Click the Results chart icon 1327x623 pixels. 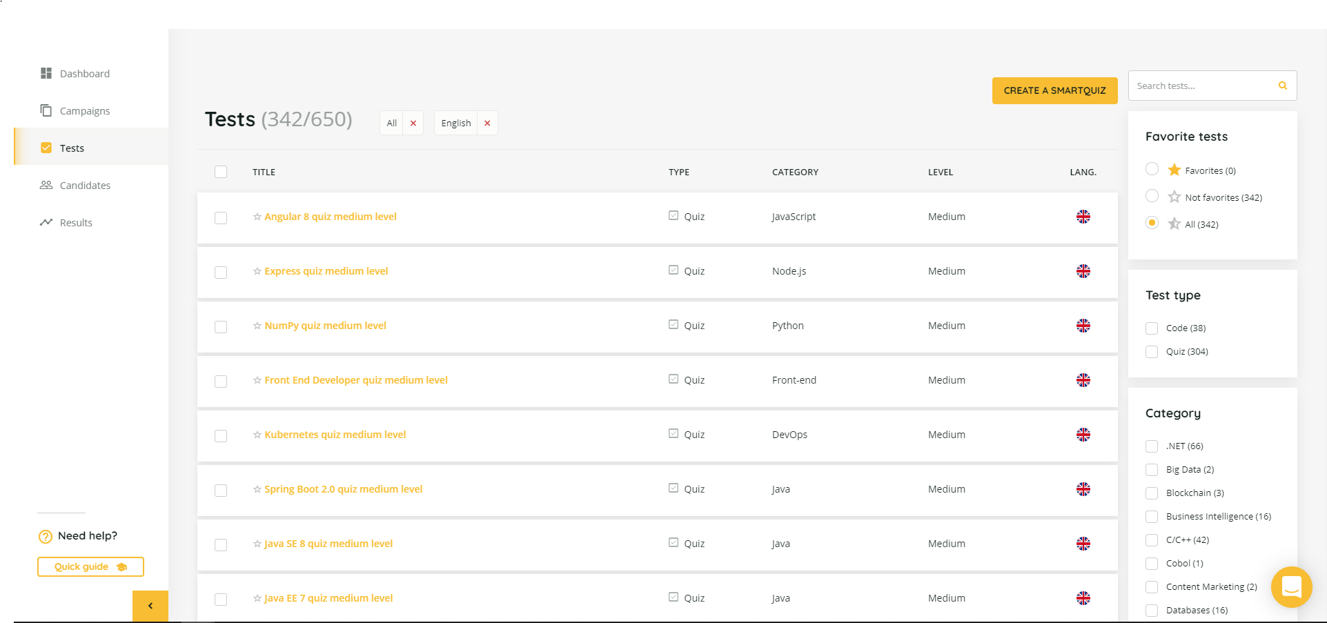[x=46, y=222]
